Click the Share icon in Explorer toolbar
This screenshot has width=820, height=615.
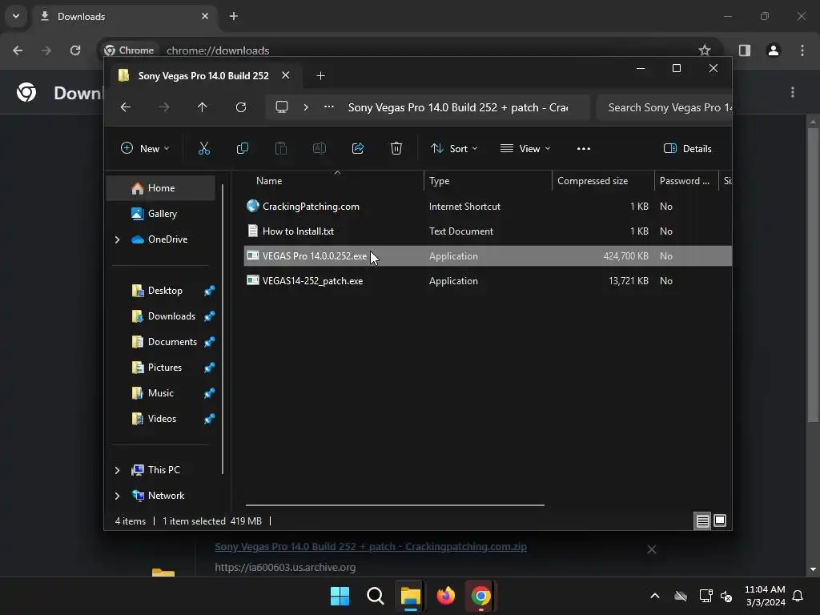click(358, 148)
